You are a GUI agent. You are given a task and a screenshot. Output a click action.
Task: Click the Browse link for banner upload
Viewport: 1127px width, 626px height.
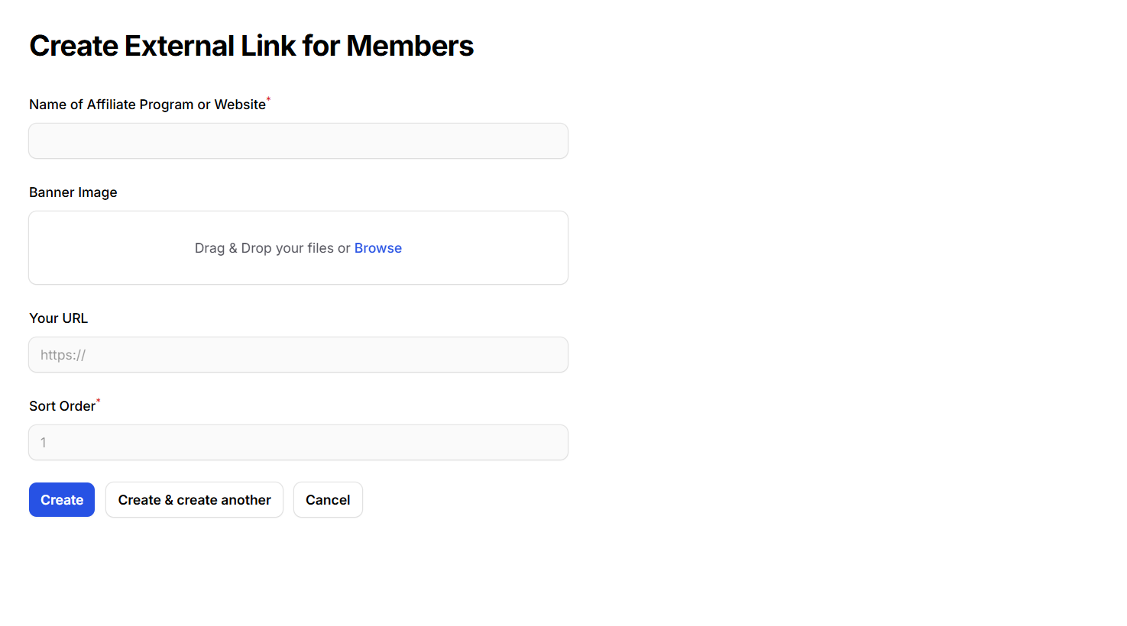(377, 248)
